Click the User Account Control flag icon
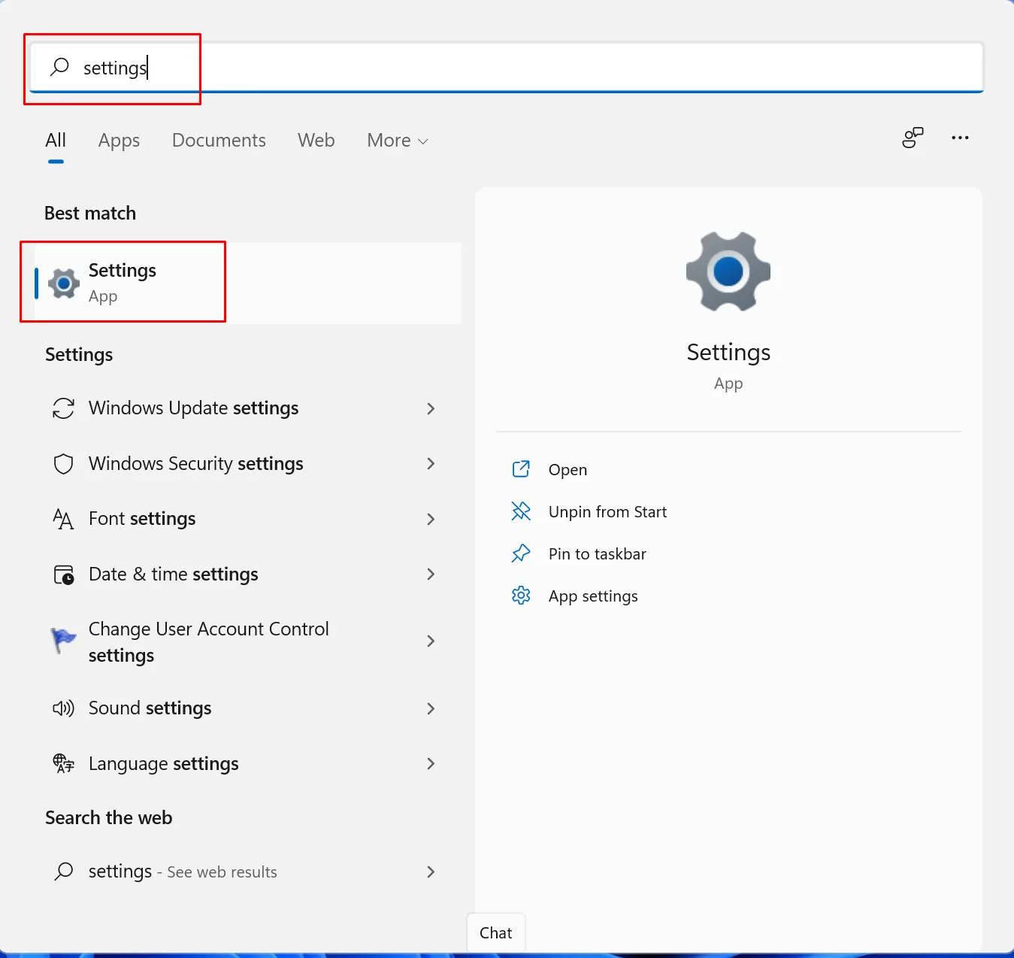1014x958 pixels. pos(63,641)
